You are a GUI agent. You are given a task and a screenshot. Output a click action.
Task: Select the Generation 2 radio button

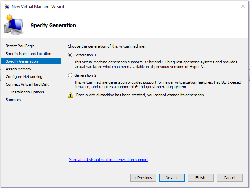pos(70,75)
